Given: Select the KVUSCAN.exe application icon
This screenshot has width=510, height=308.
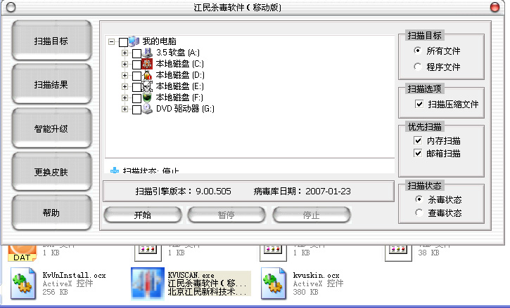Looking at the screenshot, I should click(x=148, y=283).
